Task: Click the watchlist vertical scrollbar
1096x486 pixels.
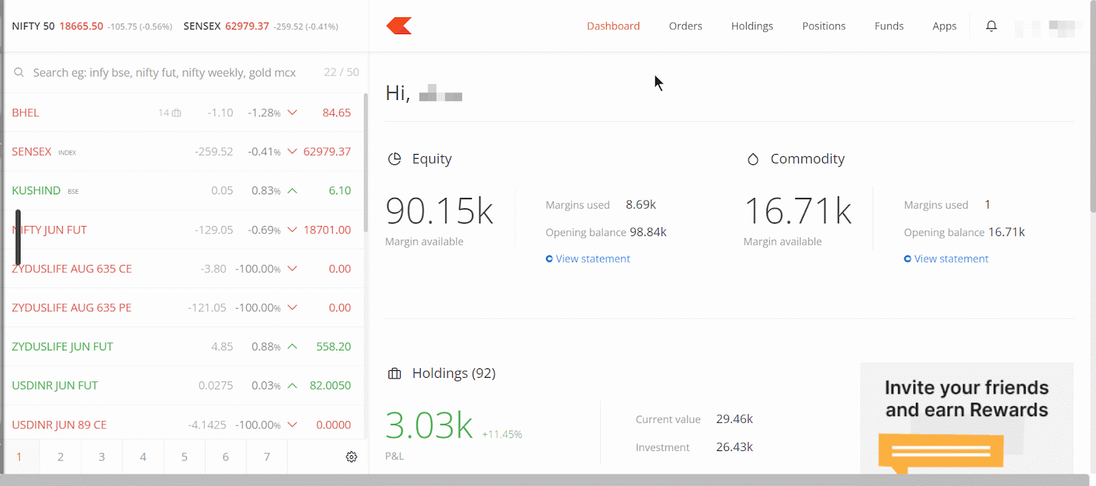Action: (366, 164)
